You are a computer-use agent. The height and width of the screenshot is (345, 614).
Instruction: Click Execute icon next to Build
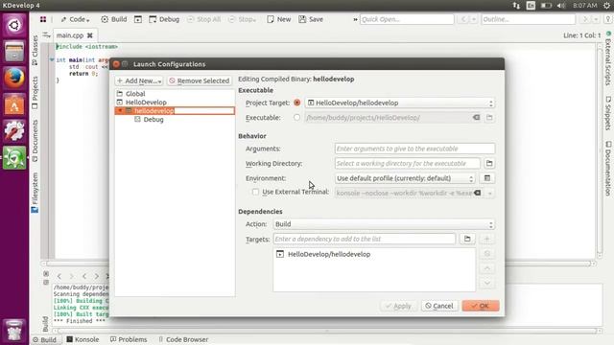(x=138, y=19)
